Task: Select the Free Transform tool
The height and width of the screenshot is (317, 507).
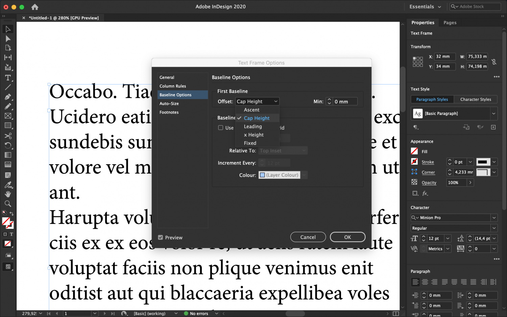Action: (8, 146)
